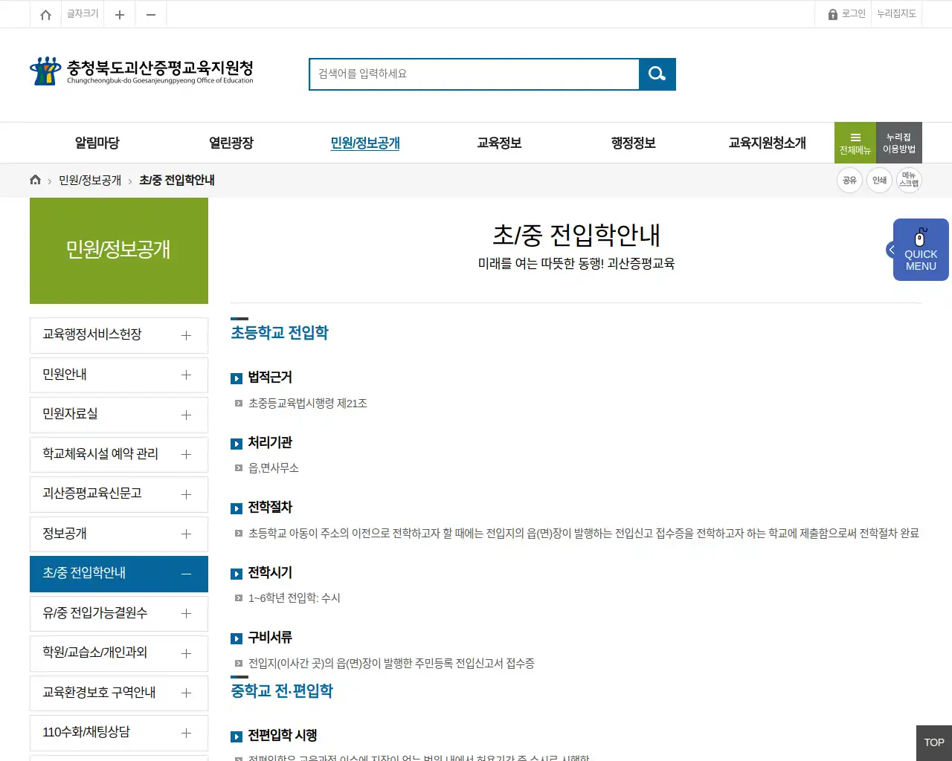Image resolution: width=952 pixels, height=761 pixels.
Task: Open 교육지원청소개 main menu
Action: tap(767, 143)
